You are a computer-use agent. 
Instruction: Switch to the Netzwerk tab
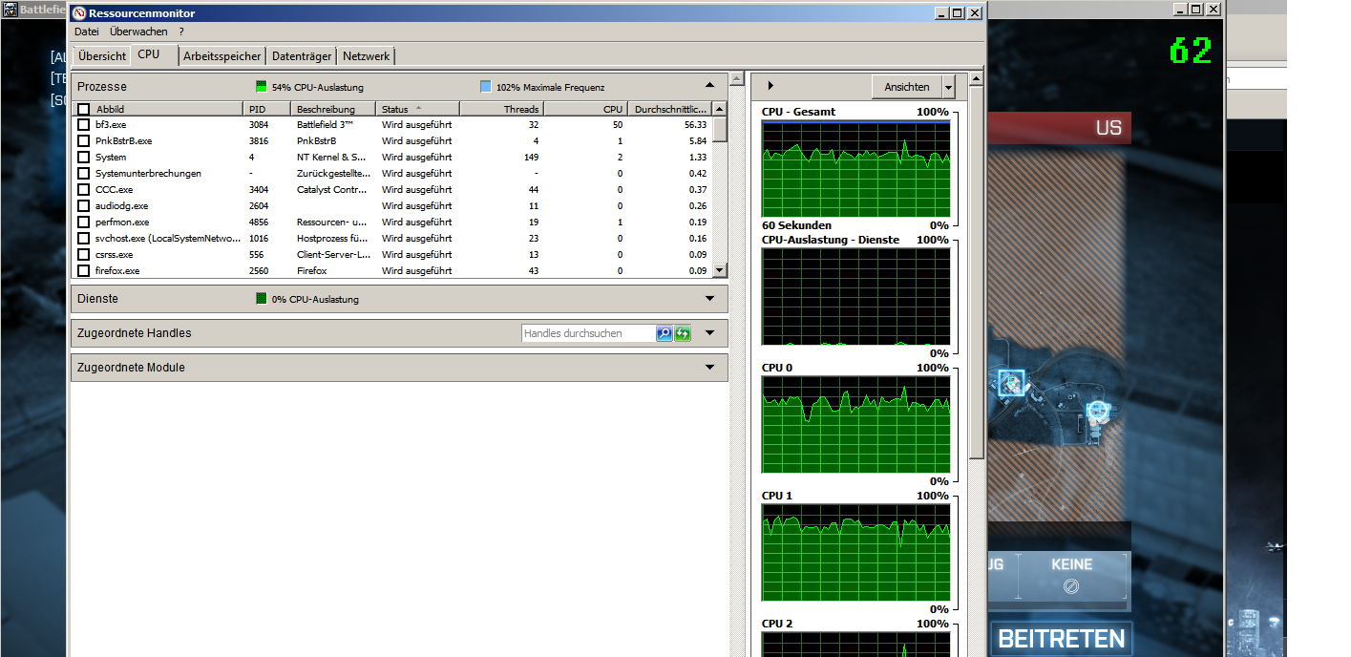367,56
